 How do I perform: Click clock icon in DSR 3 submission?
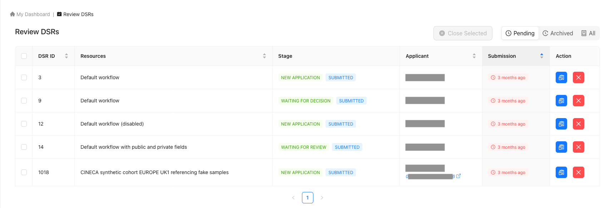tap(493, 77)
